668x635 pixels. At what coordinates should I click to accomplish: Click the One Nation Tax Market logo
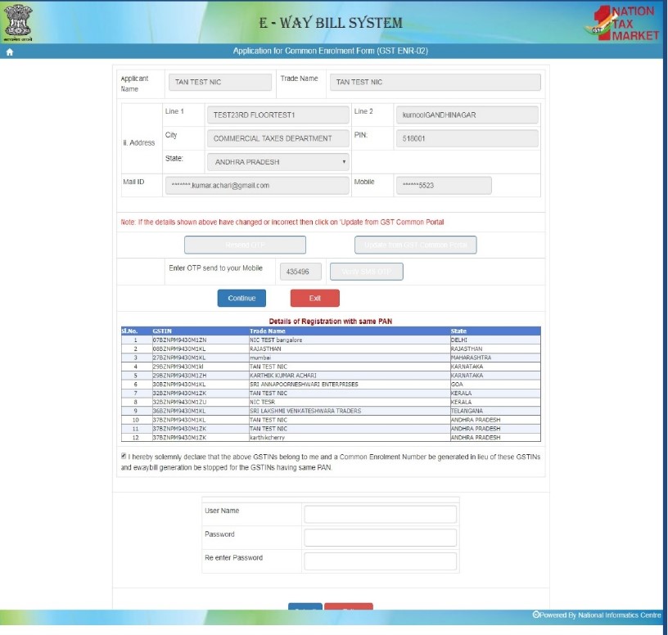[621, 23]
